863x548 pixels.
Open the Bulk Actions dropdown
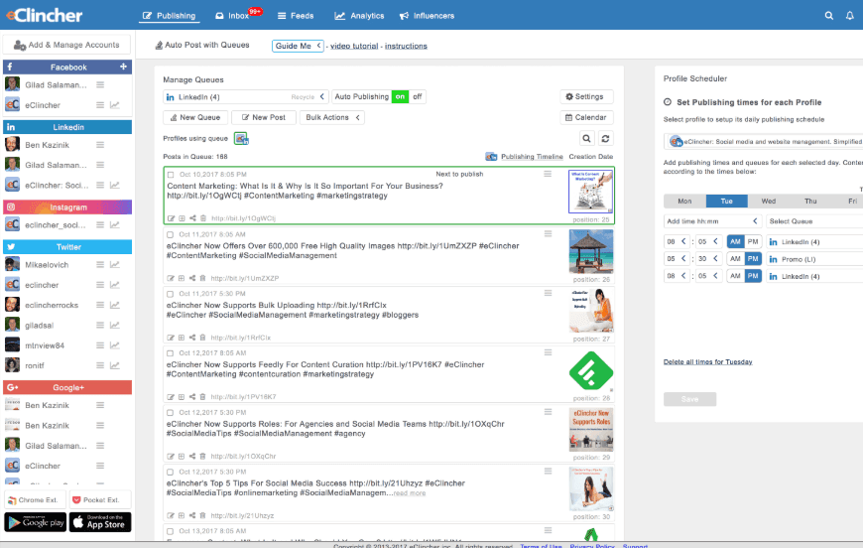(333, 117)
